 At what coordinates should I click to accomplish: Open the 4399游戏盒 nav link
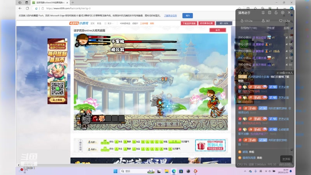tap(125, 23)
